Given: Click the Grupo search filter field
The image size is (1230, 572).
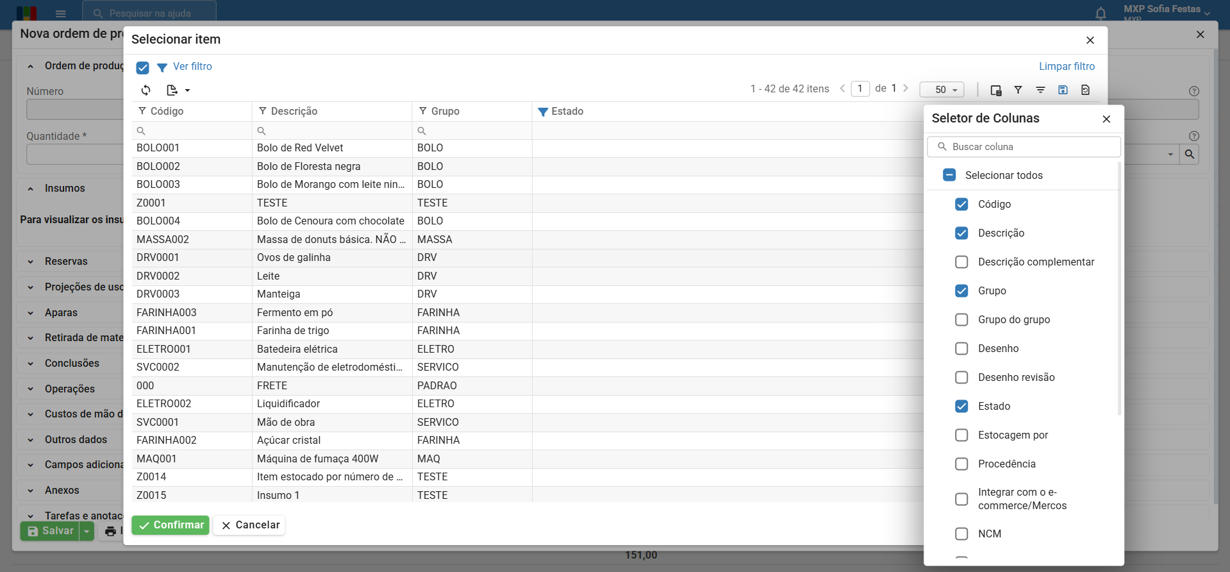Looking at the screenshot, I should click(472, 131).
